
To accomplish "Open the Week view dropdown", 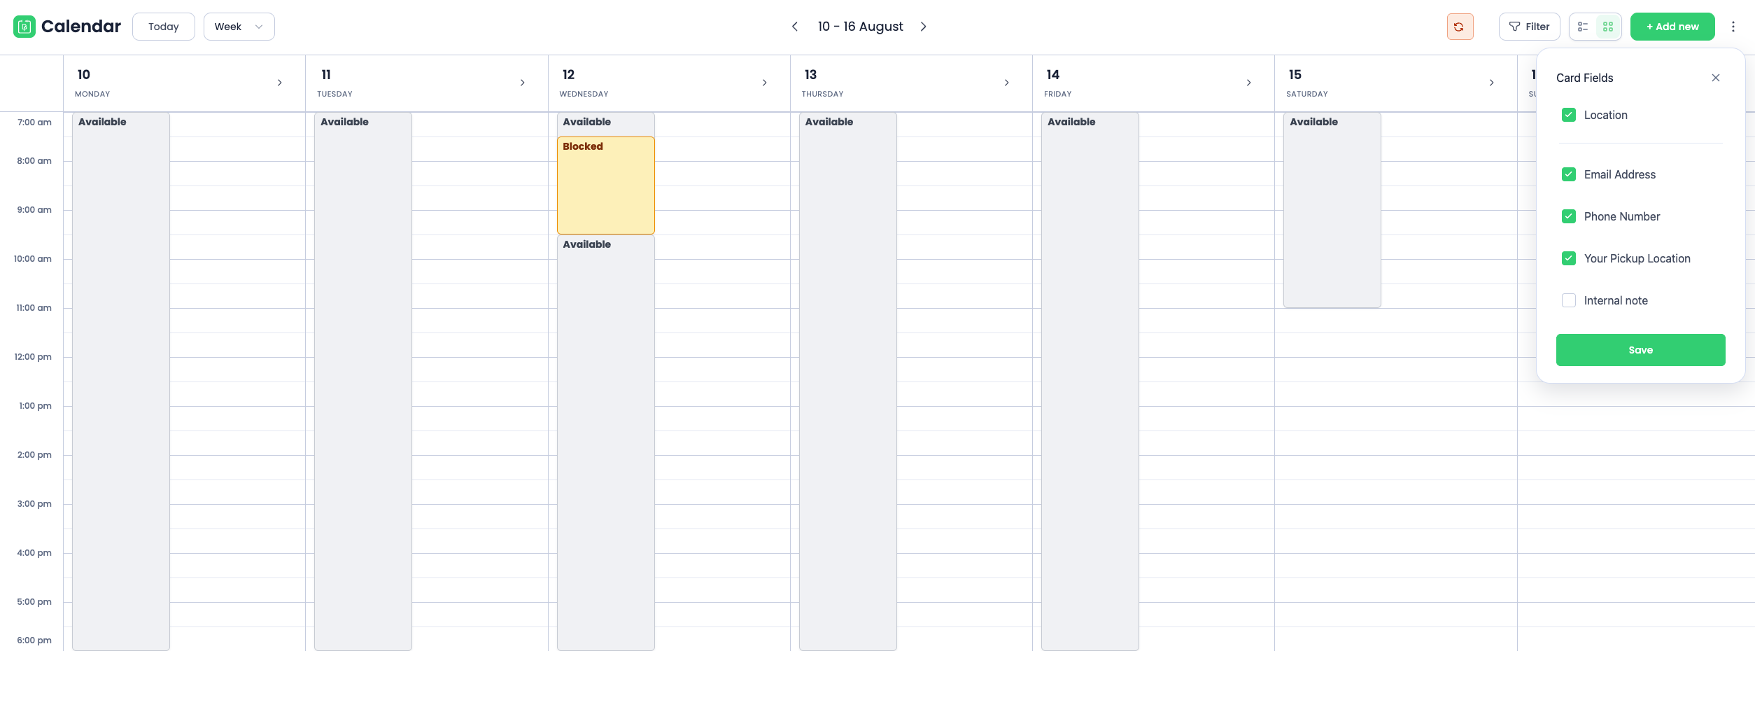I will [239, 27].
